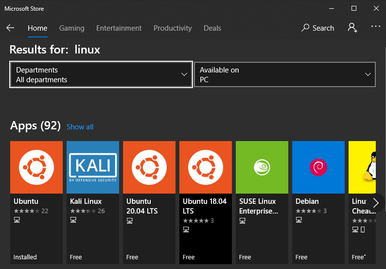
Task: Click the Installed label on Ubuntu
Action: 25,257
